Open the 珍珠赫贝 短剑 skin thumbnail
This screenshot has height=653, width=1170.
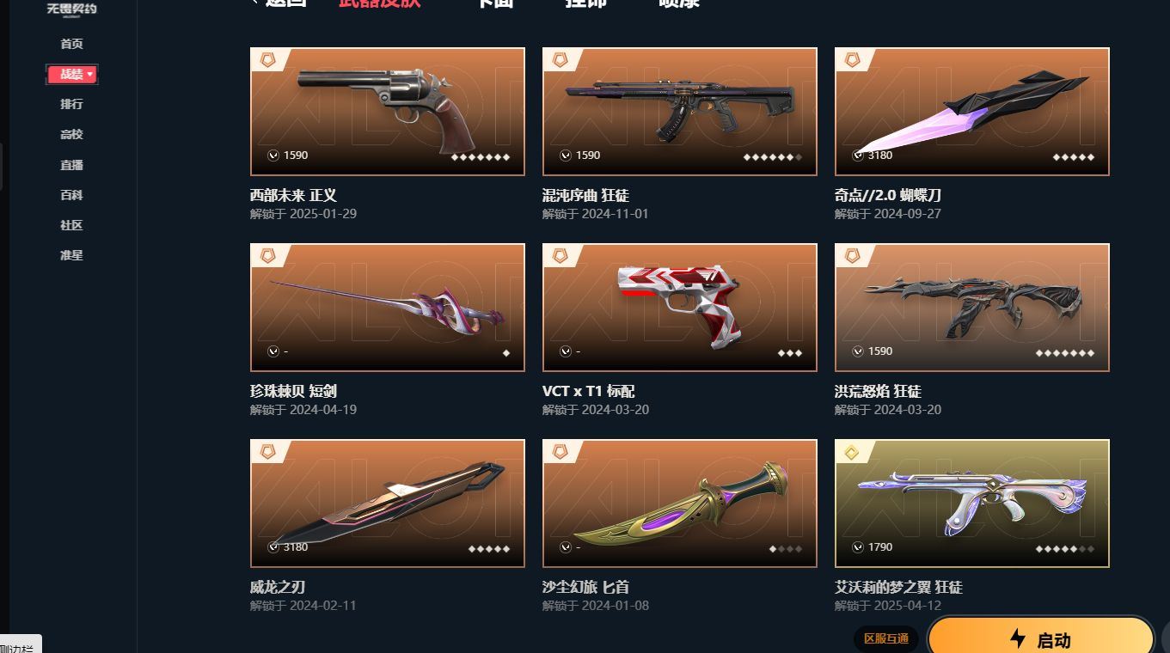pos(388,308)
